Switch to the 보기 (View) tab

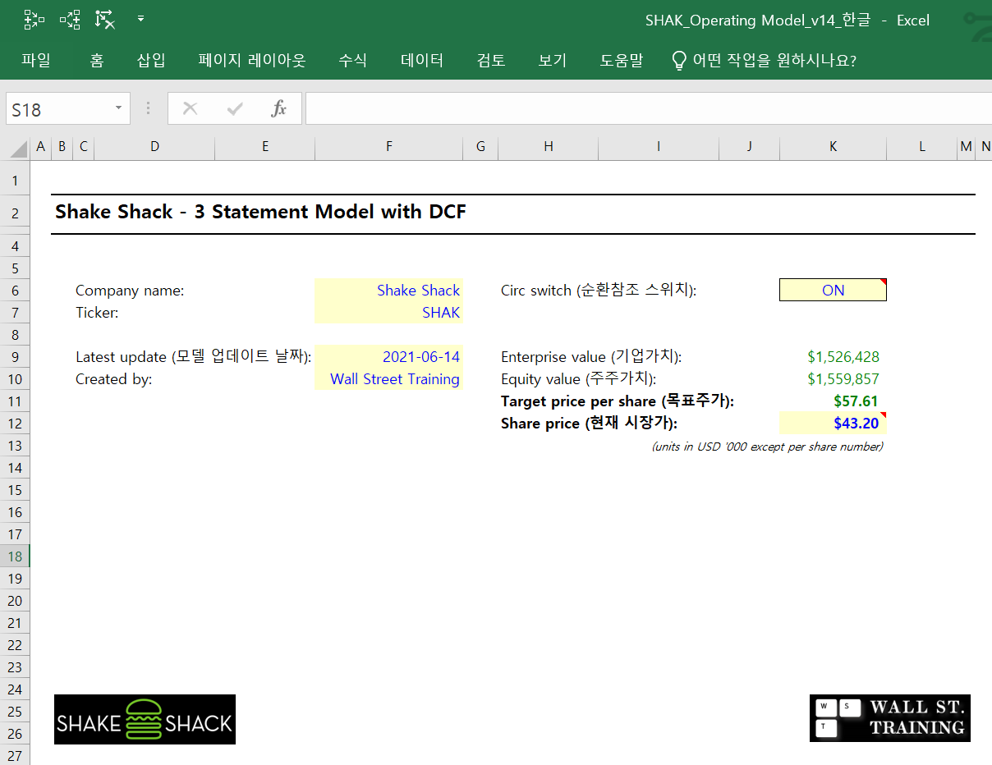point(553,60)
